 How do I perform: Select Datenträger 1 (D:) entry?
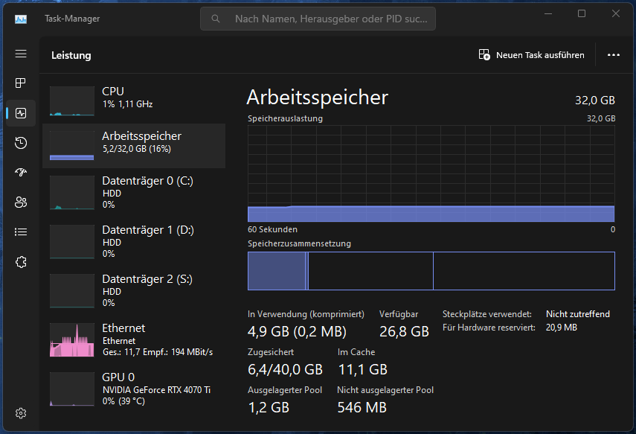pyautogui.click(x=134, y=240)
